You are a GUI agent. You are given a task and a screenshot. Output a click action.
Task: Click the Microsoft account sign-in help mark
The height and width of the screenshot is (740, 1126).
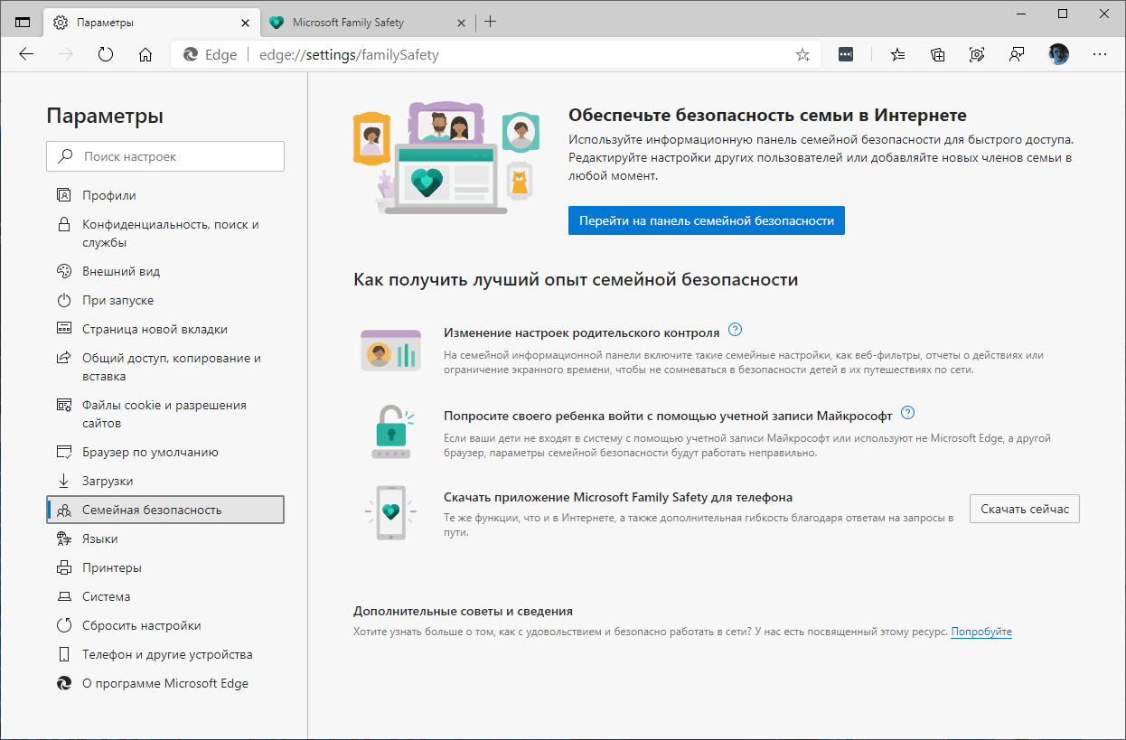click(908, 412)
